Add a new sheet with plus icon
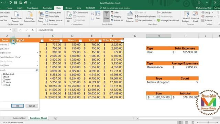220x124 pixels. [56, 118]
